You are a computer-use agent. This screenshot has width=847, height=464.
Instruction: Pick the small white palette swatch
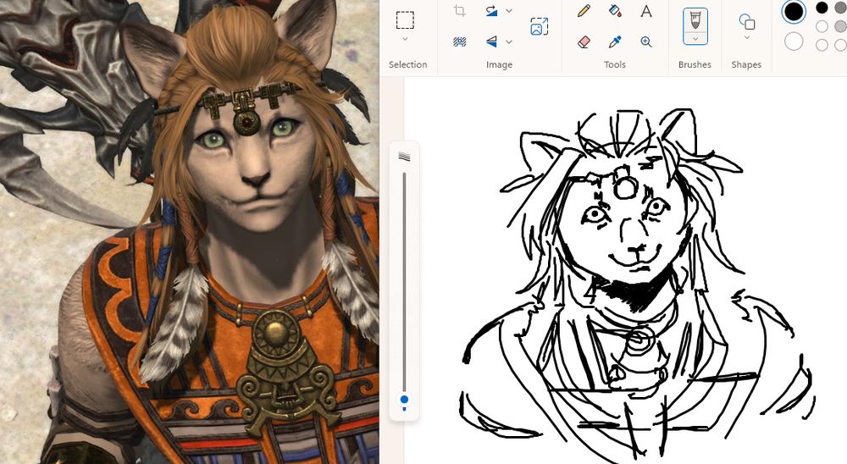coord(822,26)
